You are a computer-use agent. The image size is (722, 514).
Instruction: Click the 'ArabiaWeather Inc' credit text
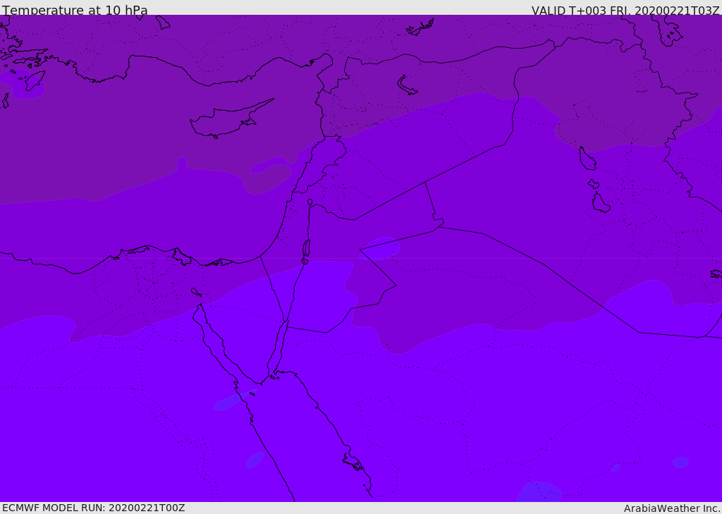[672, 508]
